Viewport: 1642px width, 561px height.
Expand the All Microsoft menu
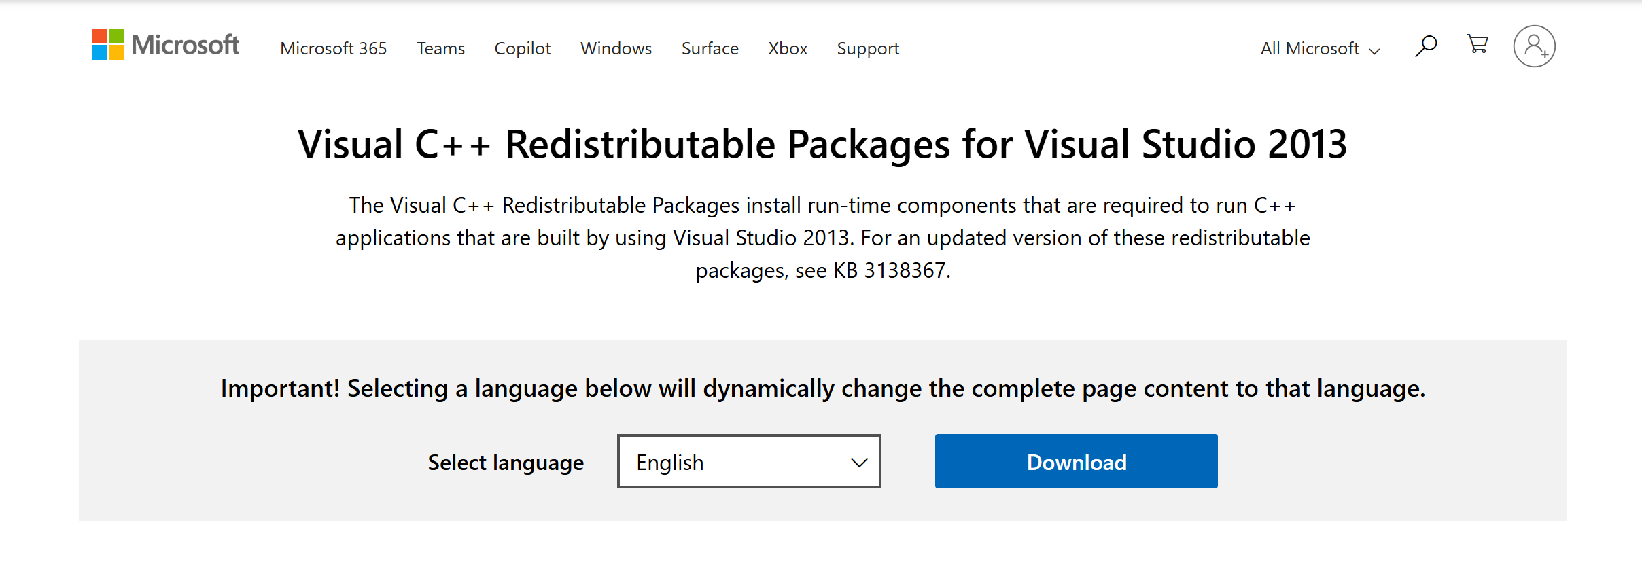pyautogui.click(x=1310, y=48)
